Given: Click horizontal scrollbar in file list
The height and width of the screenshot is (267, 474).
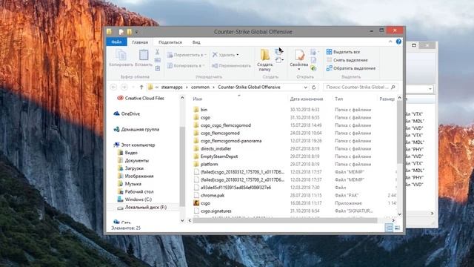Looking at the screenshot, I should click(285, 220).
